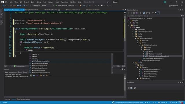
Task: Click the Alphabetical icon in Properties panel
Action: click(x=131, y=88)
